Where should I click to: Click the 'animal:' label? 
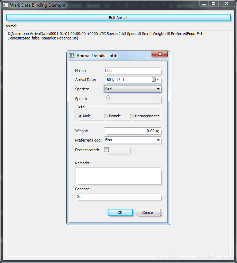click(11, 26)
